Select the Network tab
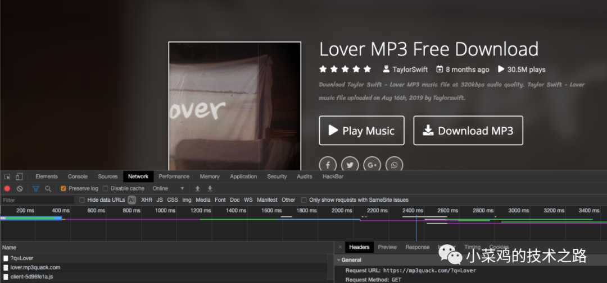The height and width of the screenshot is (283, 607). tap(138, 177)
